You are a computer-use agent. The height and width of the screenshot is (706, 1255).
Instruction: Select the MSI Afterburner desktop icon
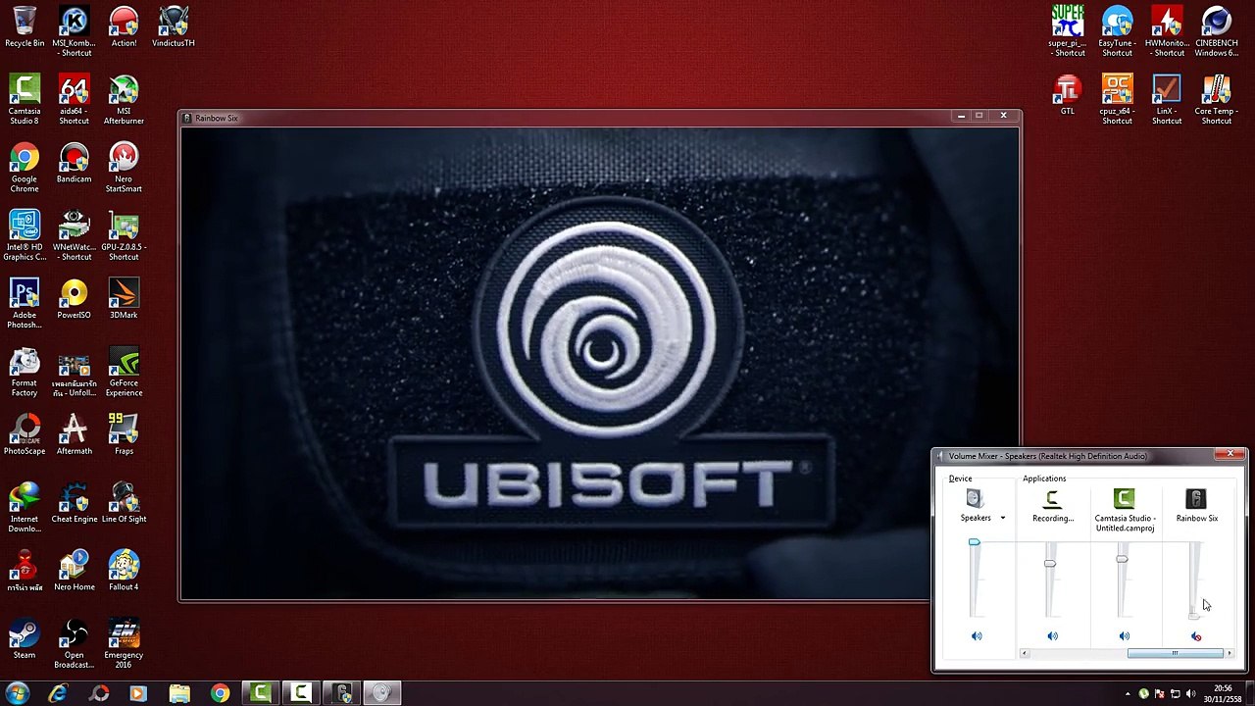click(124, 99)
